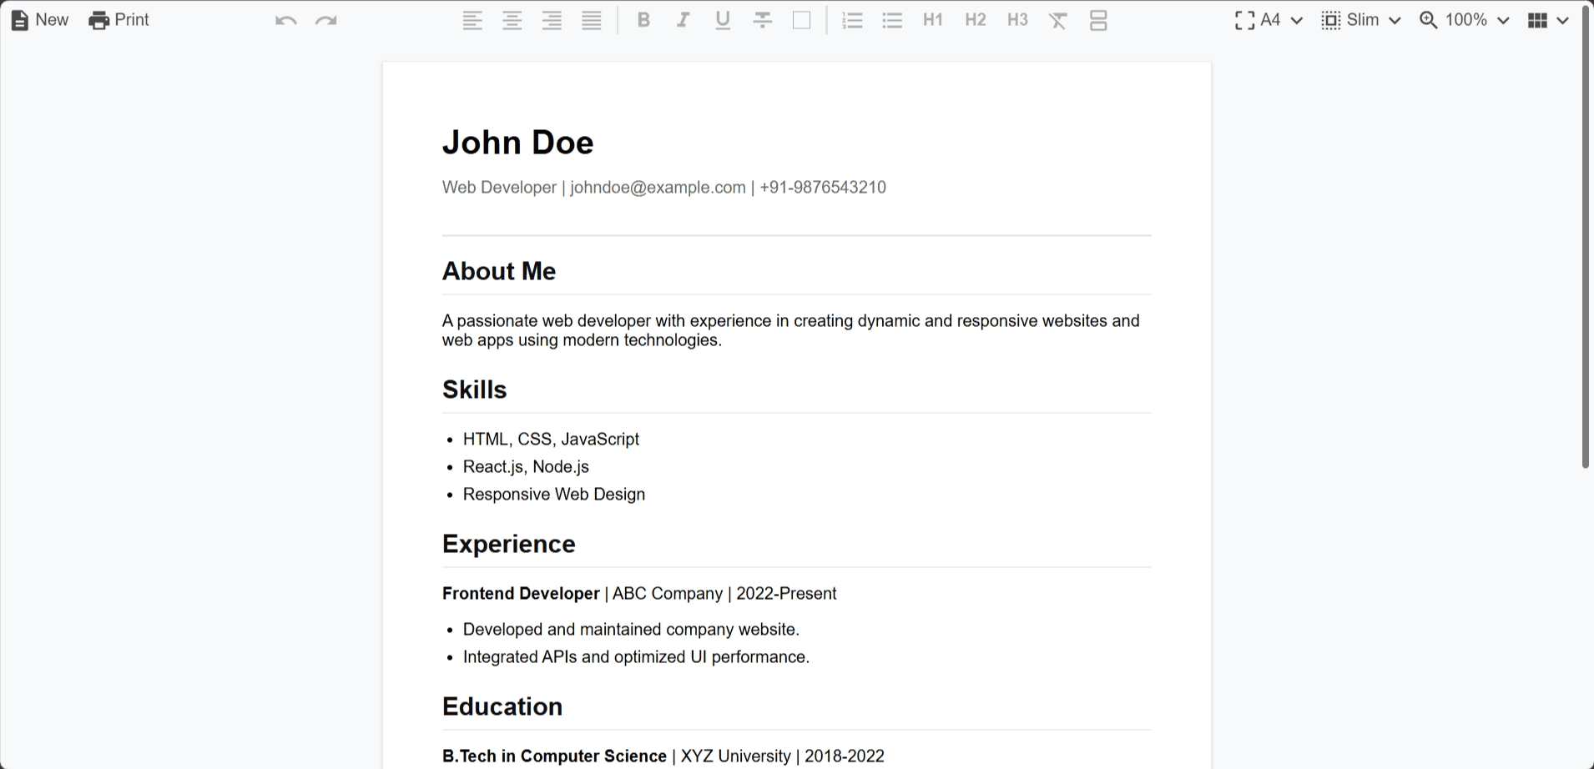Insert a numbered list
Viewport: 1594px width, 769px height.
pyautogui.click(x=851, y=19)
